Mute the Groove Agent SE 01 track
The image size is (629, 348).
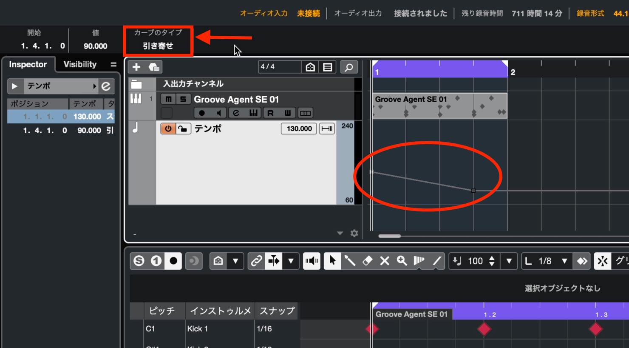(x=169, y=99)
